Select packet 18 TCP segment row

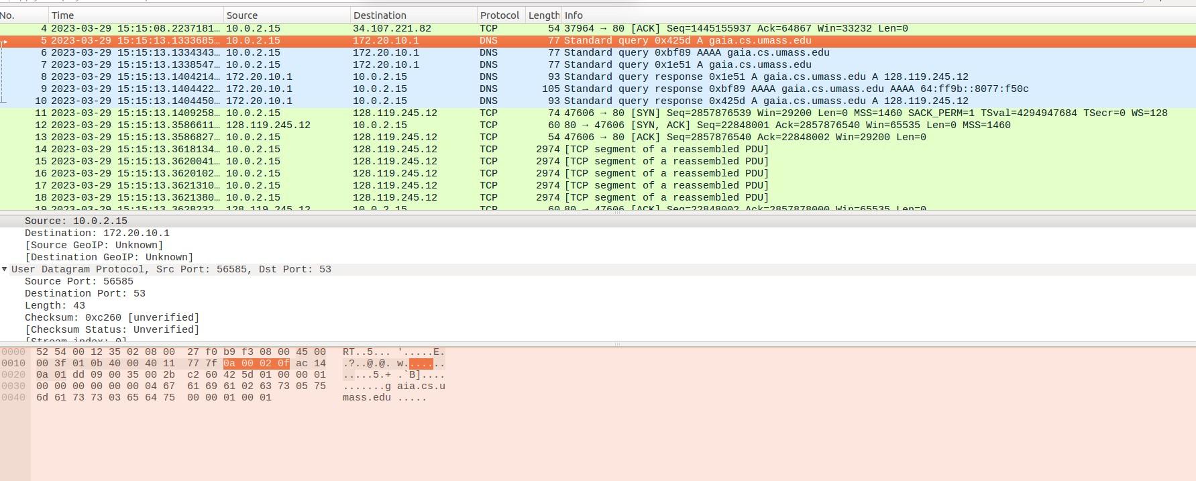coord(598,197)
